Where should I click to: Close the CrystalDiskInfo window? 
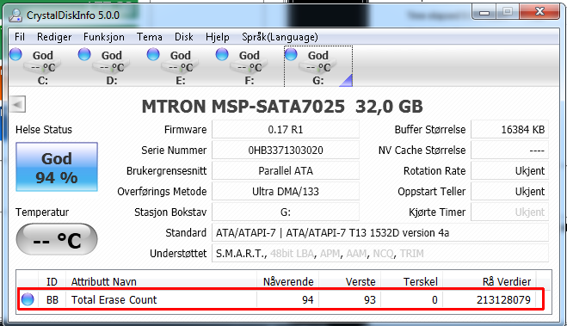[x=539, y=12]
